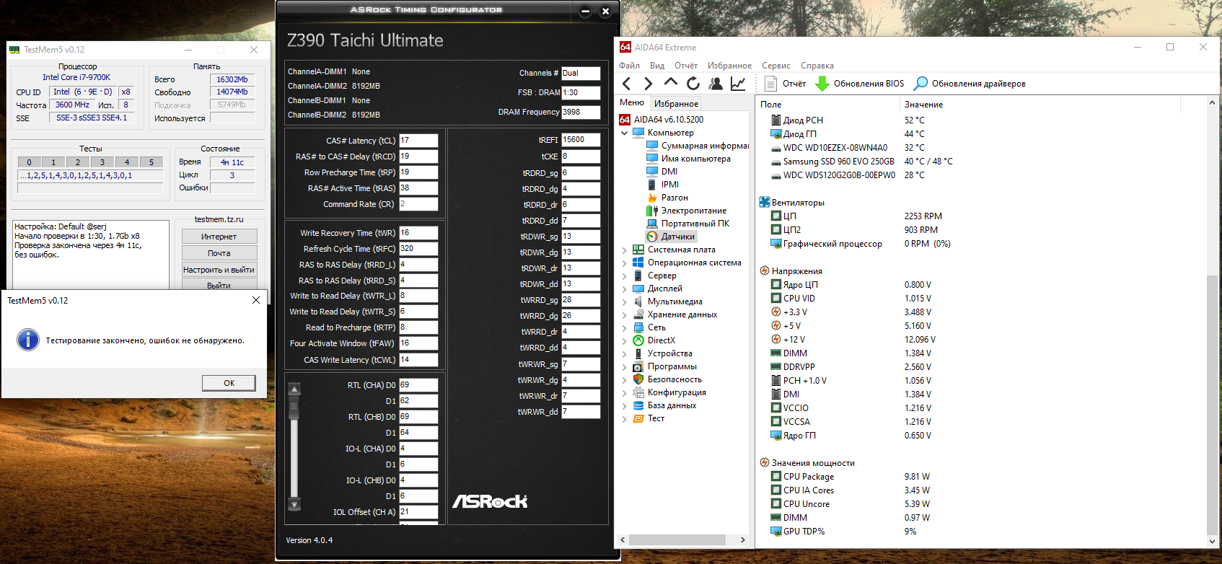Open the Сервис menu in AIDA64
Viewport: 1222px width, 564px height.
[776, 66]
